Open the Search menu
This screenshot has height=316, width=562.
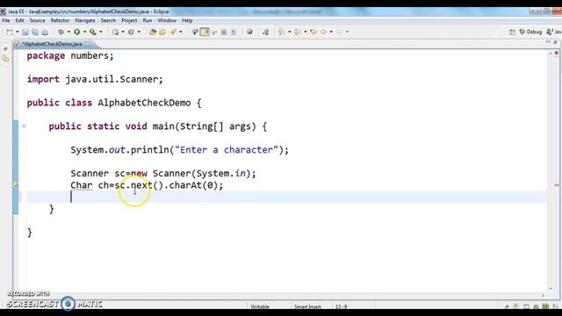(x=108, y=20)
